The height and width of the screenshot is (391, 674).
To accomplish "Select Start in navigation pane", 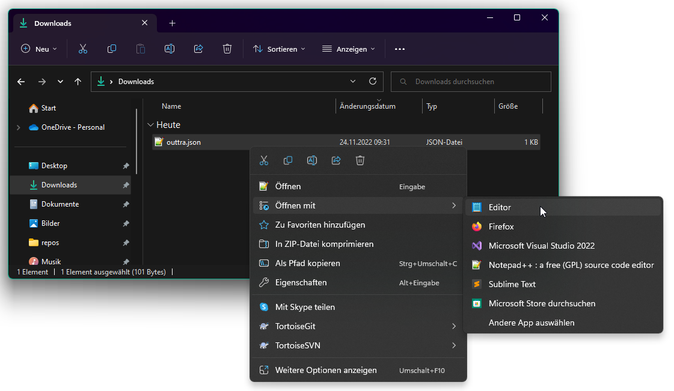I will (x=42, y=108).
